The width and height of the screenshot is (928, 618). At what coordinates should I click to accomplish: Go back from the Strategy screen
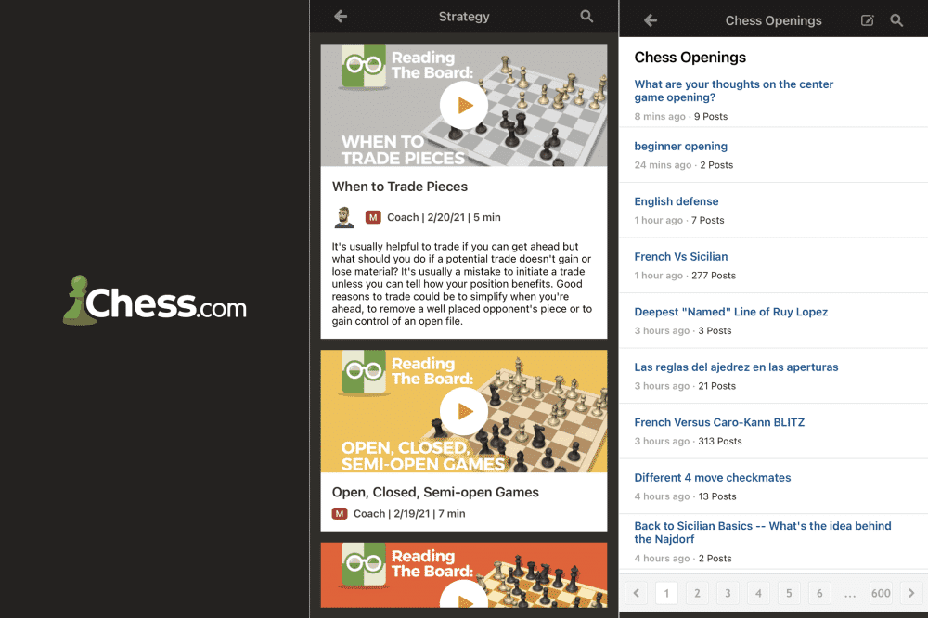point(341,17)
